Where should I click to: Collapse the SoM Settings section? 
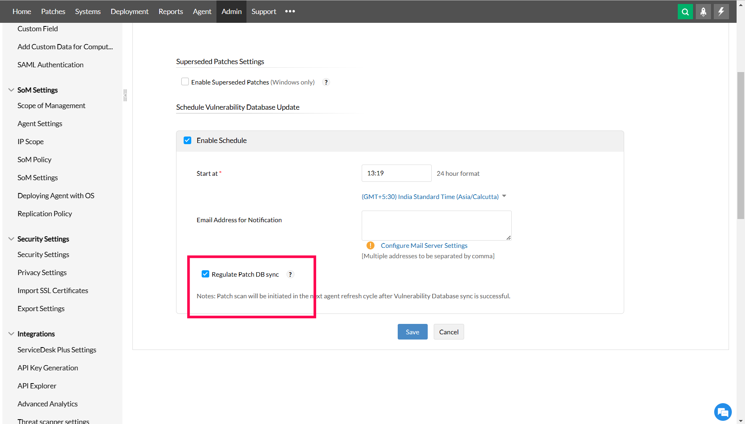coord(11,90)
